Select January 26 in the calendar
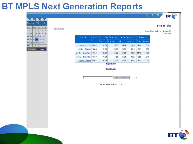The width and height of the screenshot is (193, 144). pyautogui.click(x=34, y=43)
